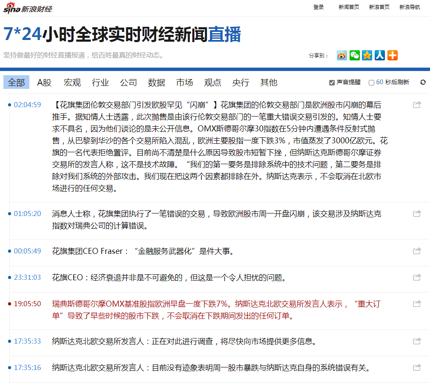The image size is (430, 384).
Task: View the 央行 tab
Action: pyautogui.click(x=240, y=82)
